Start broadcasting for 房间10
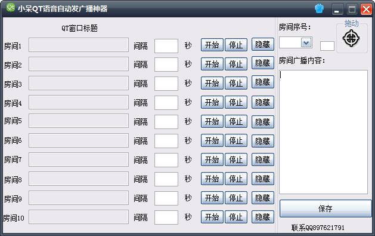Screen dimensions: 375x236 point(212,217)
